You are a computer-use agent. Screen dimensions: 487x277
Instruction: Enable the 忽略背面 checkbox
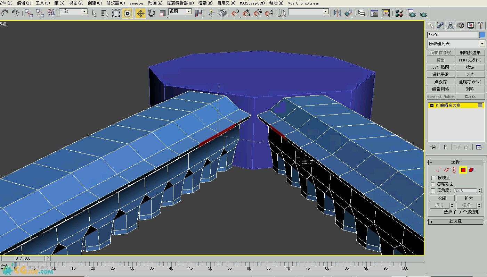[433, 184]
